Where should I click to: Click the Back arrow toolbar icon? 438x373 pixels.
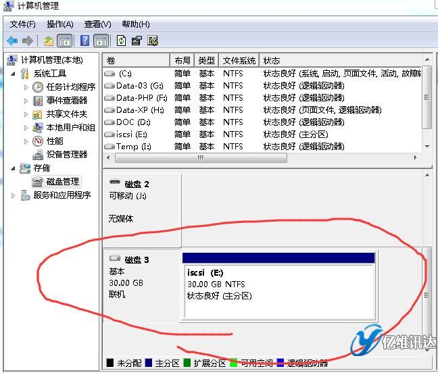12,41
